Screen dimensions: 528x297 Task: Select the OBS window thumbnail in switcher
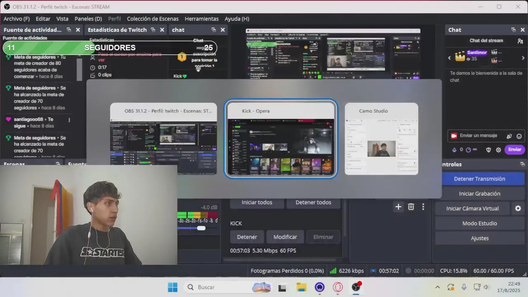163,139
